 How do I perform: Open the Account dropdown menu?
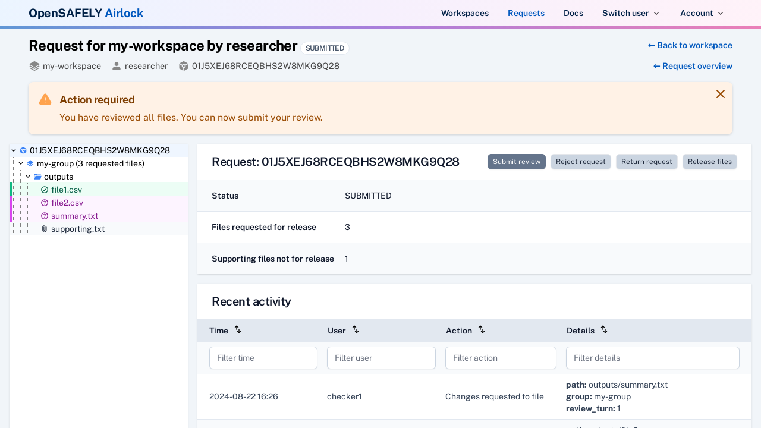click(x=702, y=13)
